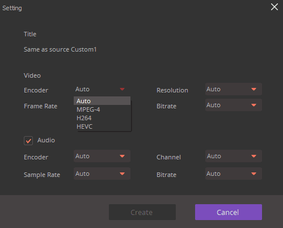Open the Resolution dropdown
The image size is (283, 228).
click(234, 89)
